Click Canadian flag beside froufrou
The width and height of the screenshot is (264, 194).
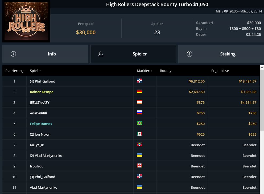139,166
